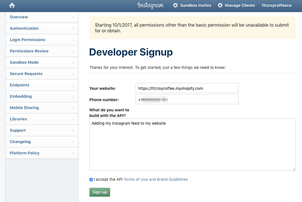Image resolution: width=302 pixels, height=202 pixels.
Task: Uncheck the accept API terms checkbox
Action: point(91,180)
